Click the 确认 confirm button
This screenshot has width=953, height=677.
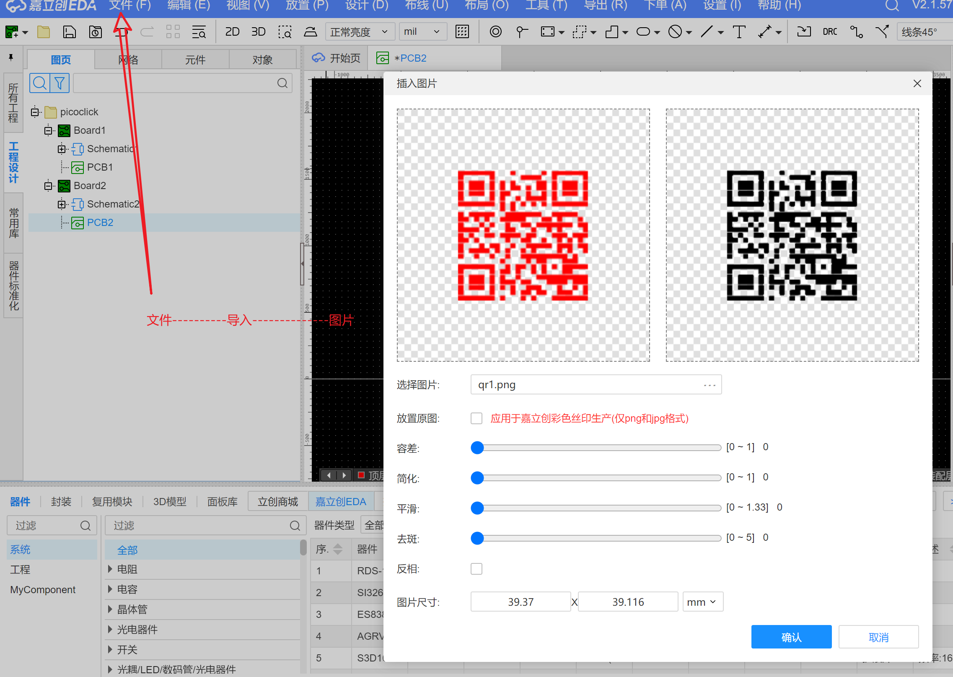point(791,637)
